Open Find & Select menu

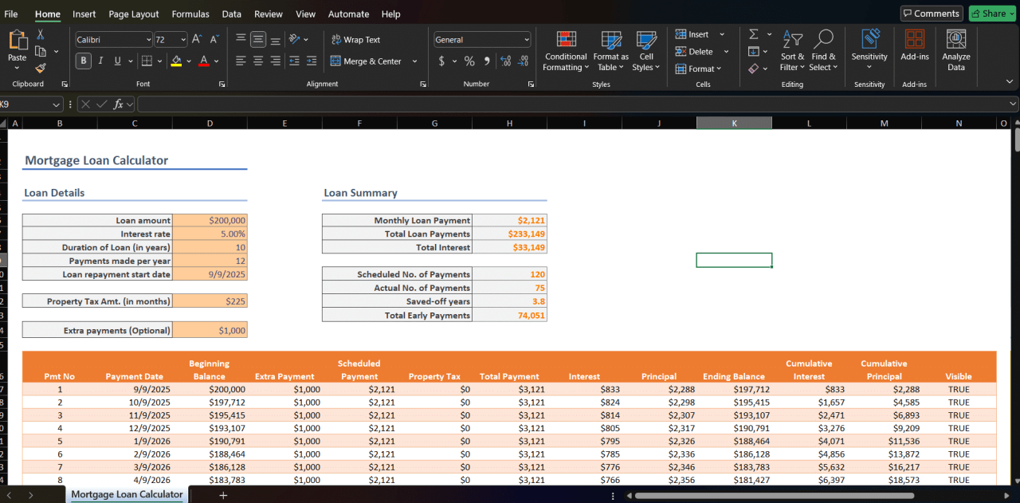pos(823,51)
